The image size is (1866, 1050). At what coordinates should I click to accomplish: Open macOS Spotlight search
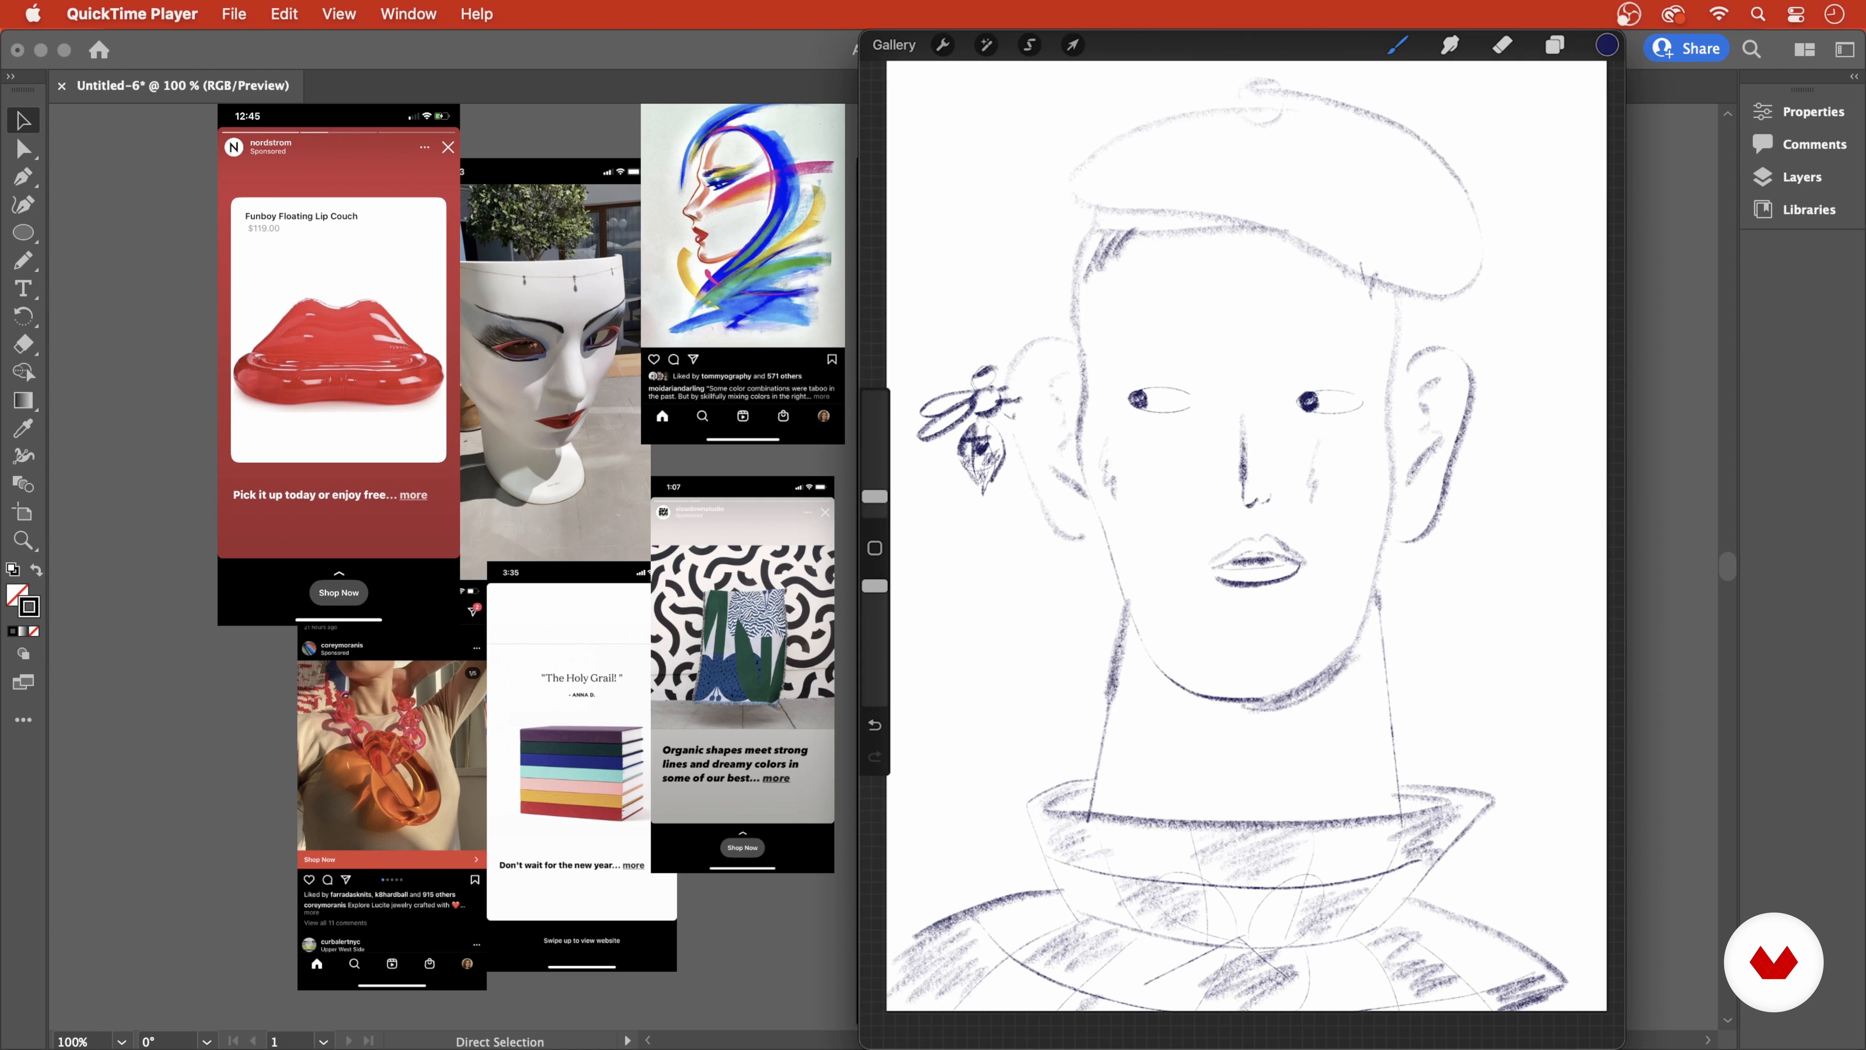[1757, 14]
